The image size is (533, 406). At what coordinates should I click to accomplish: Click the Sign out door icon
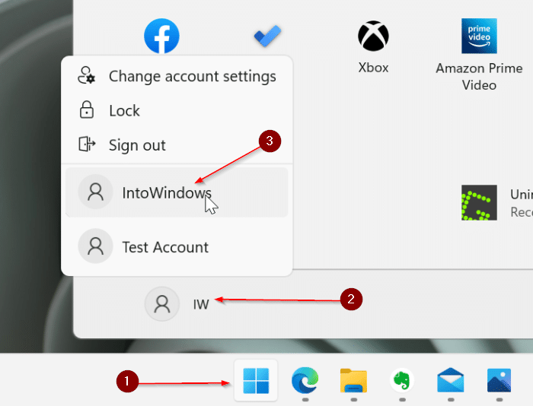pyautogui.click(x=87, y=144)
